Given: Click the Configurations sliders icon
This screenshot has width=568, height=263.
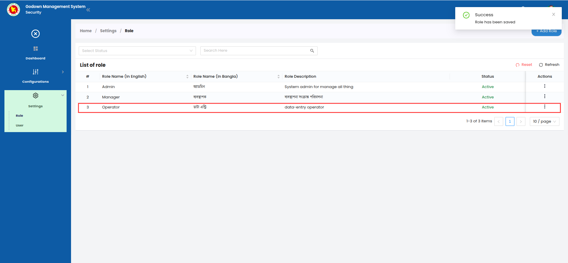Looking at the screenshot, I should tap(36, 72).
